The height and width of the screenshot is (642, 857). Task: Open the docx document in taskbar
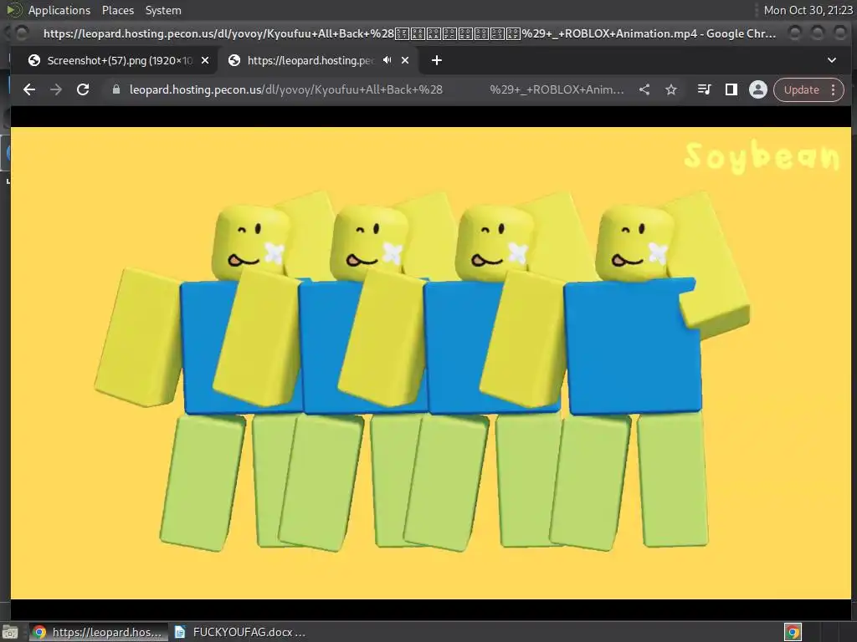coord(240,632)
